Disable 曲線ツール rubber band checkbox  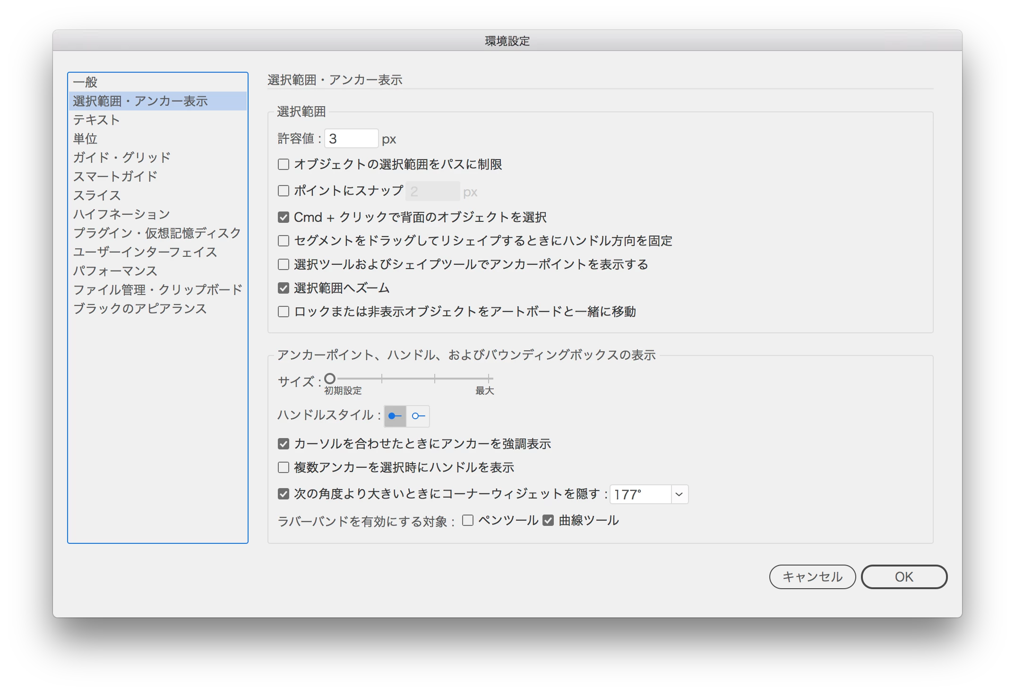[548, 520]
